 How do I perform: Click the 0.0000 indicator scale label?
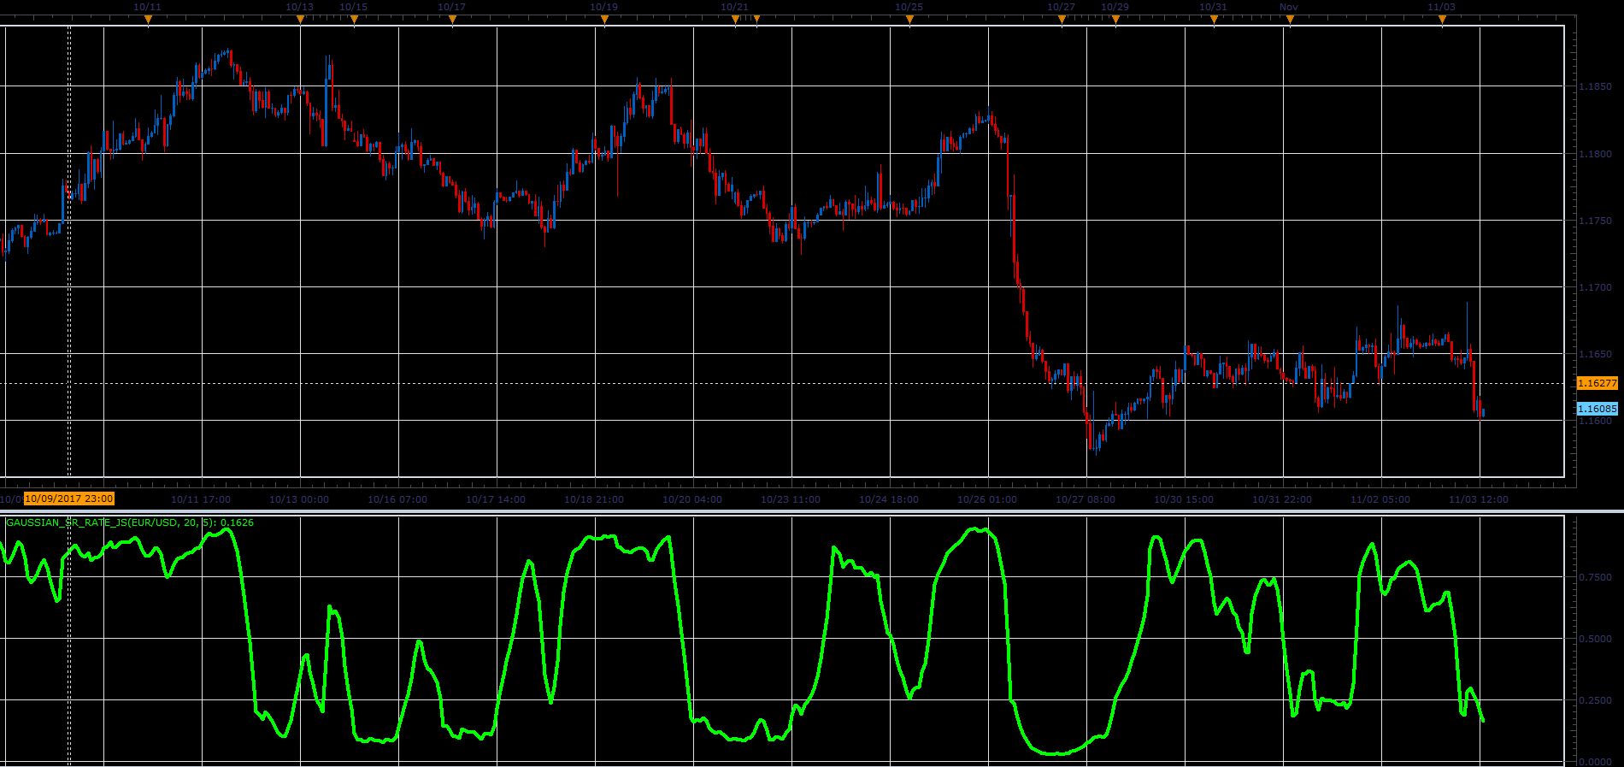(1595, 761)
